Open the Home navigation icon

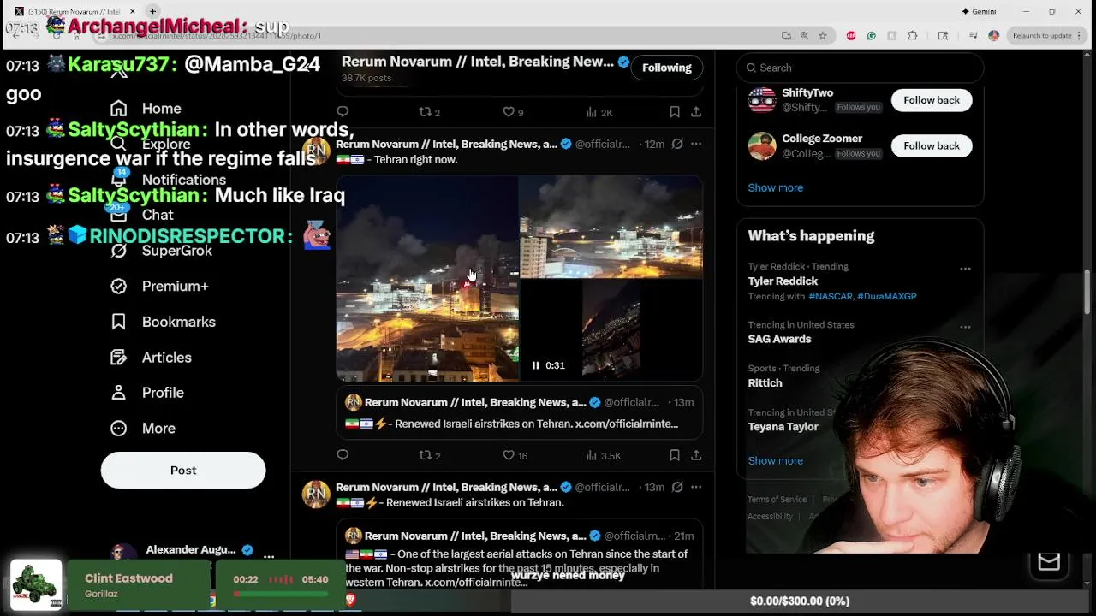119,109
